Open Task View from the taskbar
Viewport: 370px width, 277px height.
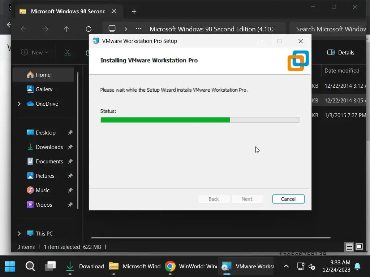50,266
